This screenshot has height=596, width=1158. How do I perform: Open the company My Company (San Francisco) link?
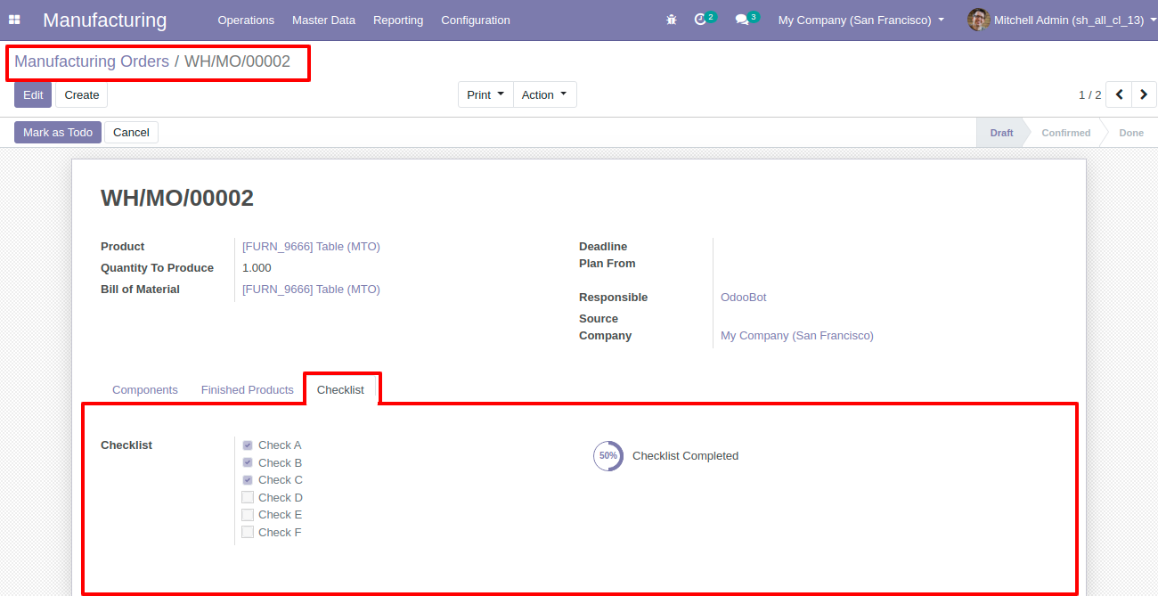coord(797,335)
